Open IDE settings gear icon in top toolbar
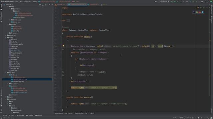This screenshot has width=213, height=119. pyautogui.click(x=208, y=2)
